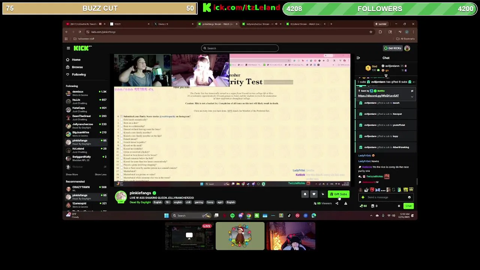Open DeenTheGreat channel in Following list
The image size is (480, 270).
(86, 117)
